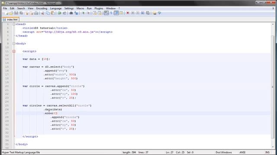Open the Search menu
The height and width of the screenshot is (155, 277).
click(x=21, y=9)
